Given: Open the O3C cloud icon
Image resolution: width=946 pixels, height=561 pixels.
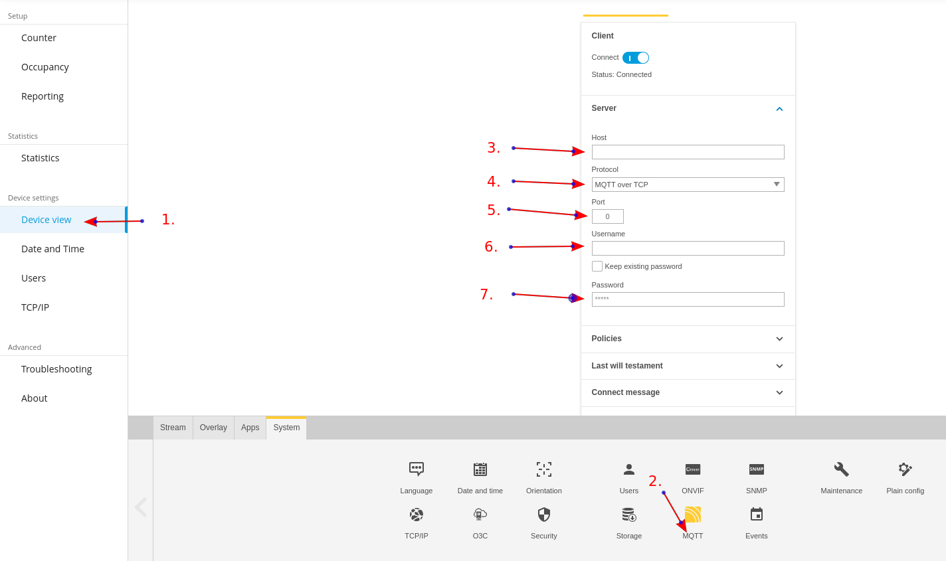Looking at the screenshot, I should [480, 515].
